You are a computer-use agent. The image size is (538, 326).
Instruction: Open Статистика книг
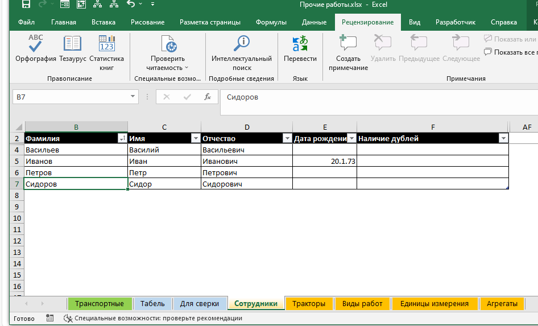107,52
